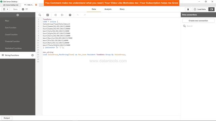Undo the last script edit

click(78, 15)
